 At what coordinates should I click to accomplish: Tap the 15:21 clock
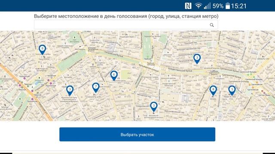point(239,6)
